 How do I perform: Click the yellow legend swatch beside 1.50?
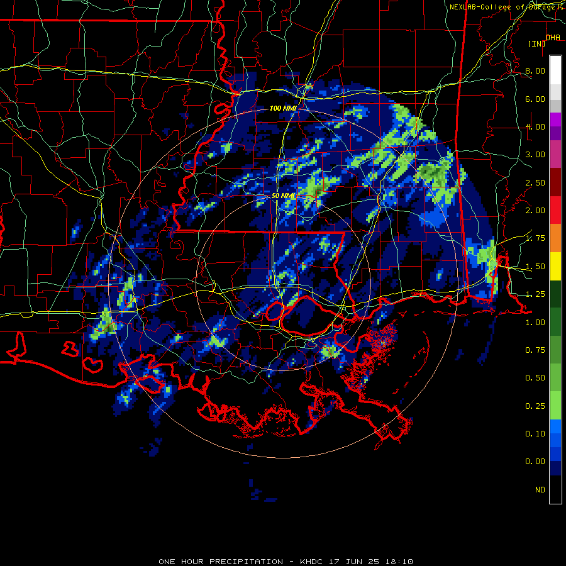pos(555,266)
